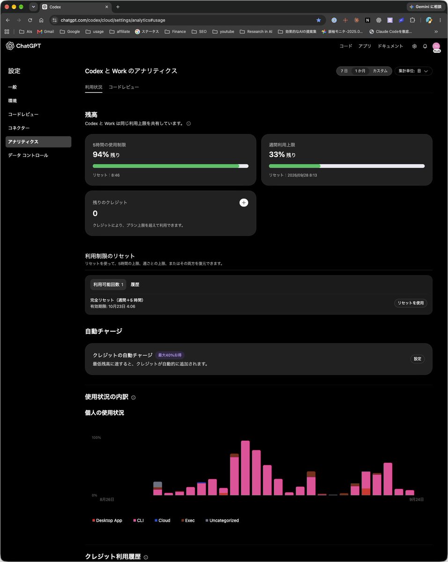Screen dimensions: 448x562
Task: Click the browser address bar URL
Action: click(113, 20)
